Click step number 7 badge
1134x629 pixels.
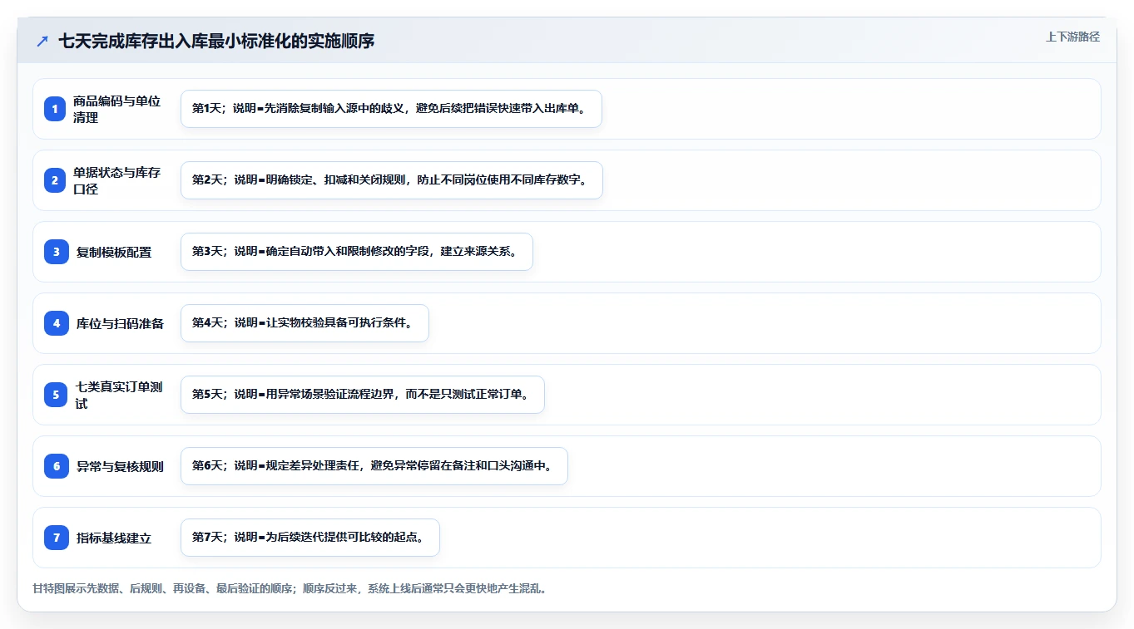pyautogui.click(x=56, y=538)
